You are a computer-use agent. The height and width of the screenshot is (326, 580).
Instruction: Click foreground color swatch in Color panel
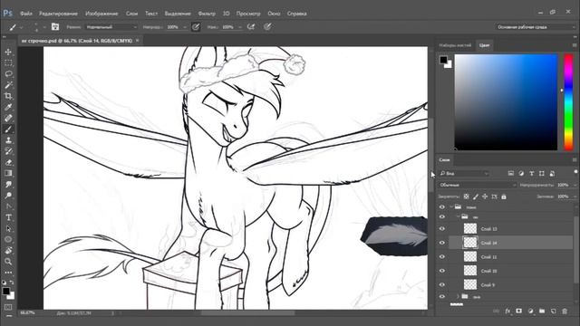point(443,60)
